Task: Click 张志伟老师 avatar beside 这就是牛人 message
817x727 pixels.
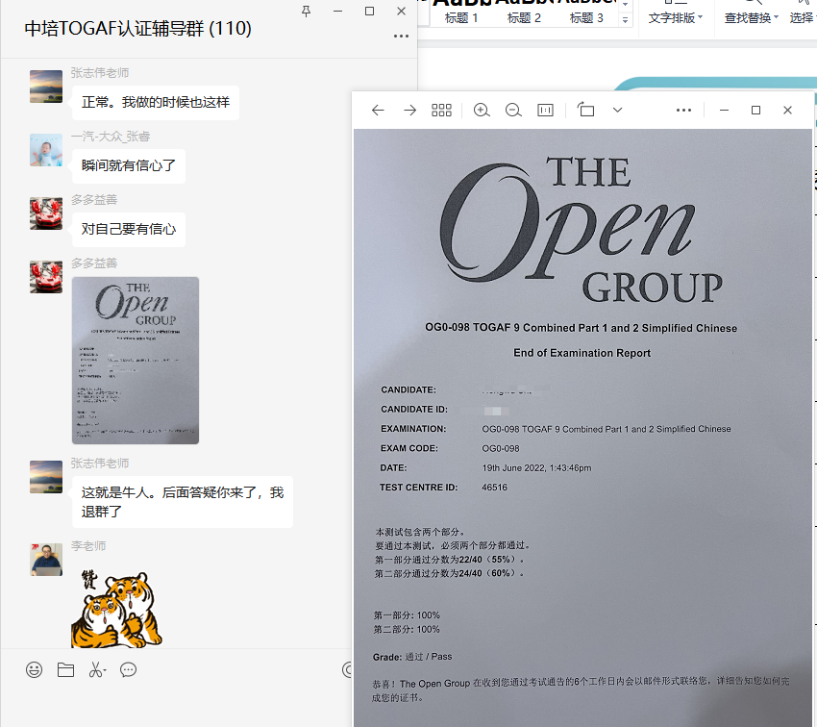Action: tap(46, 477)
